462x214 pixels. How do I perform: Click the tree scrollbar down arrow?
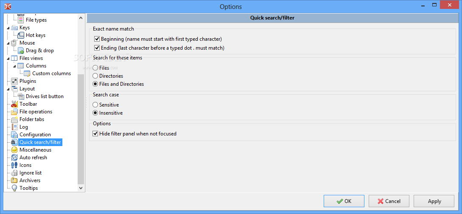81,188
